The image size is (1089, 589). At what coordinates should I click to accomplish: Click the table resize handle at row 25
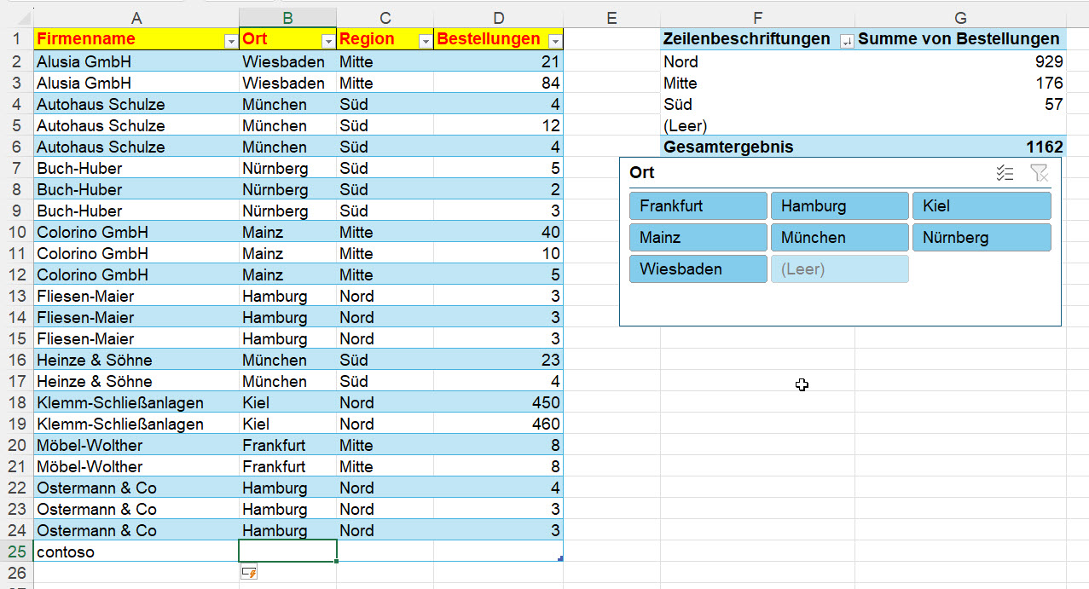[559, 558]
